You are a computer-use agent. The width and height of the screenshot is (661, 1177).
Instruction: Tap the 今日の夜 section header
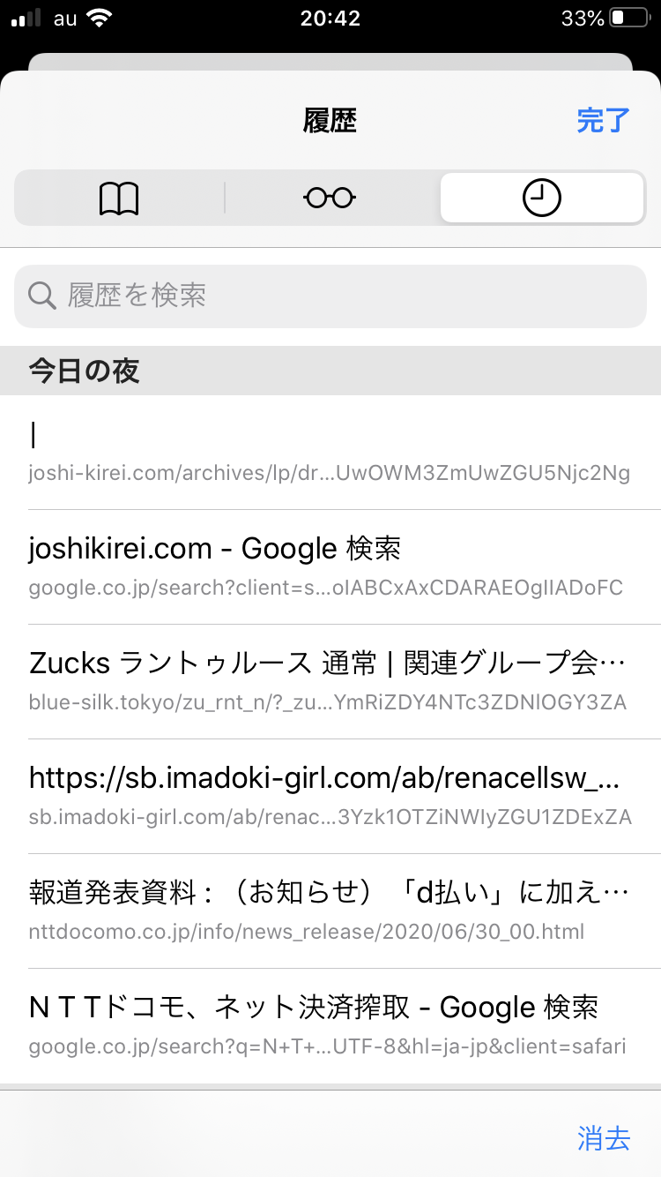tap(85, 371)
